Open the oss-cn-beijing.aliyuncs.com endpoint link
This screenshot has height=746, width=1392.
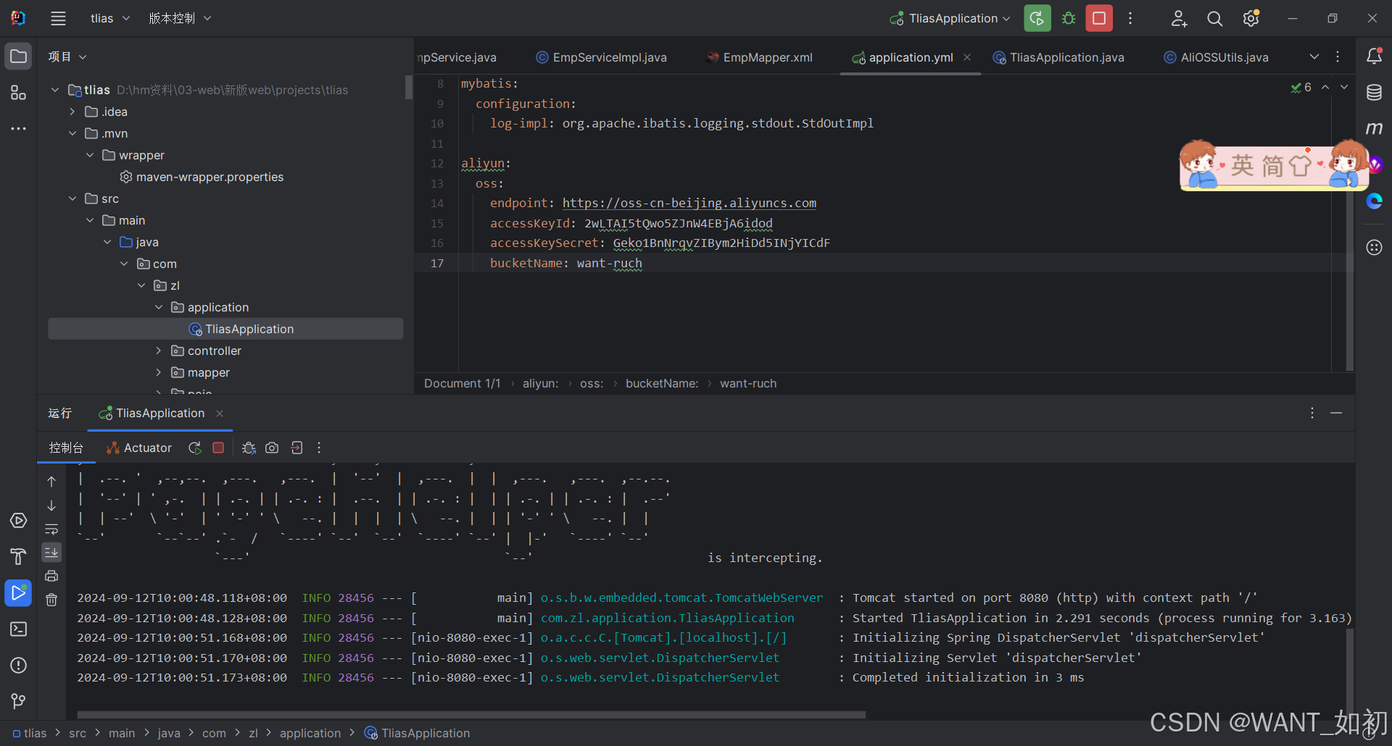pyautogui.click(x=689, y=203)
